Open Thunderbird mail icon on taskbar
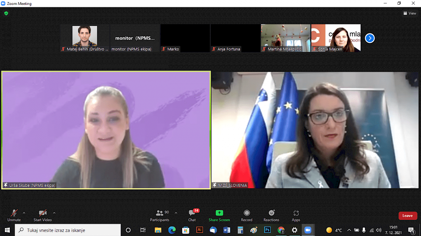The width and height of the screenshot is (421, 236). 213,230
